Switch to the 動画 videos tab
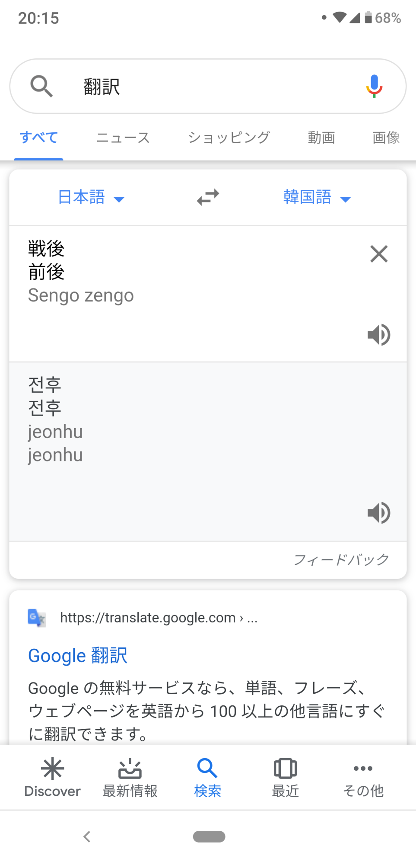Image resolution: width=416 pixels, height=865 pixels. (x=321, y=138)
